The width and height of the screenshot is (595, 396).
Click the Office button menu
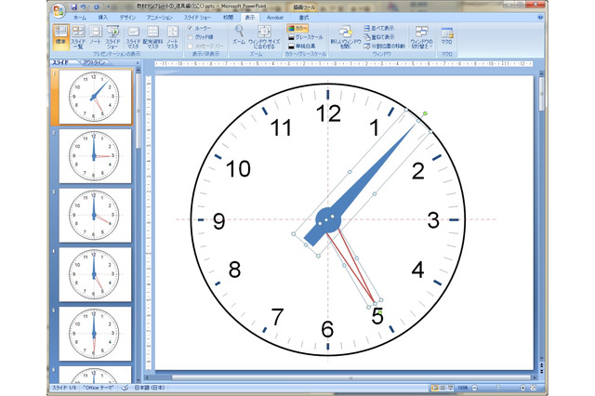[x=59, y=10]
